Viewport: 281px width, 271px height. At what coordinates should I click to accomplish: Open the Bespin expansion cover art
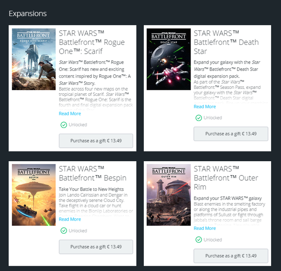click(x=34, y=195)
